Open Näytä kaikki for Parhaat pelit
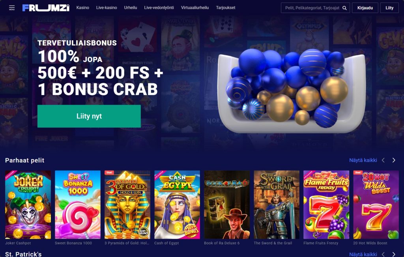This screenshot has height=257, width=404. (x=363, y=160)
